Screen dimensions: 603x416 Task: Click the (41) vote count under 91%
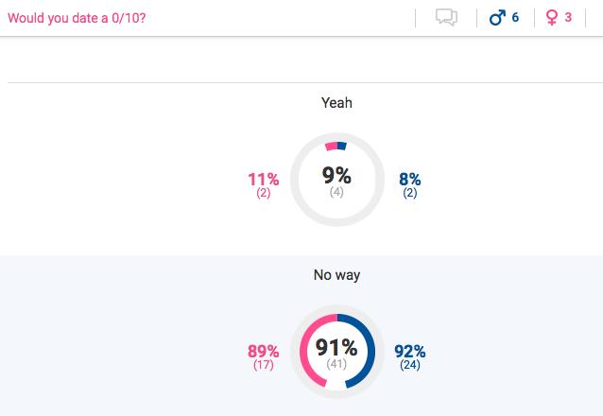coord(336,364)
